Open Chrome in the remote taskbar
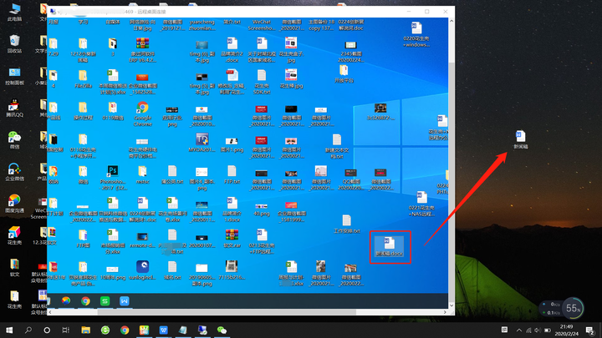Viewport: 602px width, 338px height. point(85,301)
